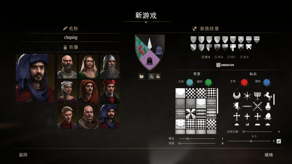Select the woman in green dress portrait
Screen dimensions: 292x164
(x=88, y=67)
